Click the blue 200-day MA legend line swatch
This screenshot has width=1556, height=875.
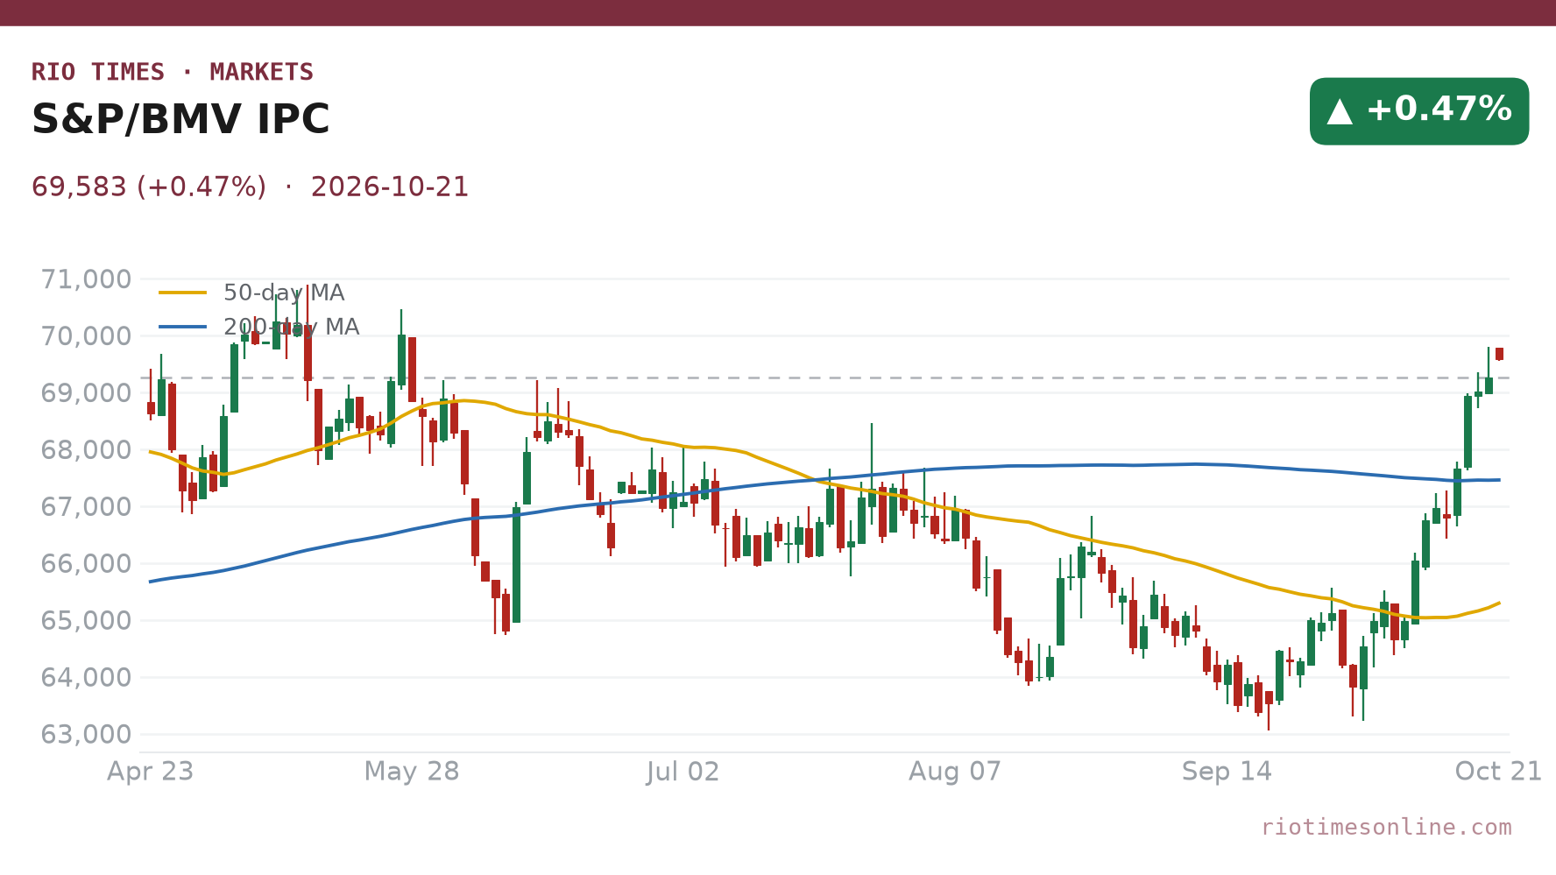tap(183, 327)
